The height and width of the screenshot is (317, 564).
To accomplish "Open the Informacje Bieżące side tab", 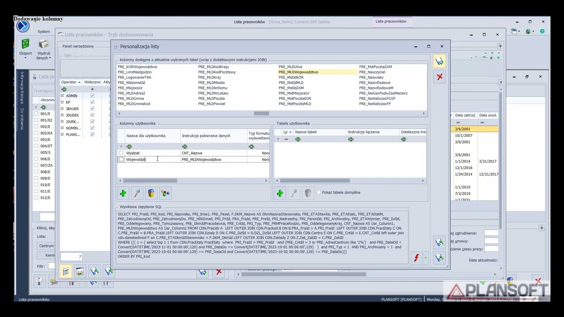I will [22, 88].
